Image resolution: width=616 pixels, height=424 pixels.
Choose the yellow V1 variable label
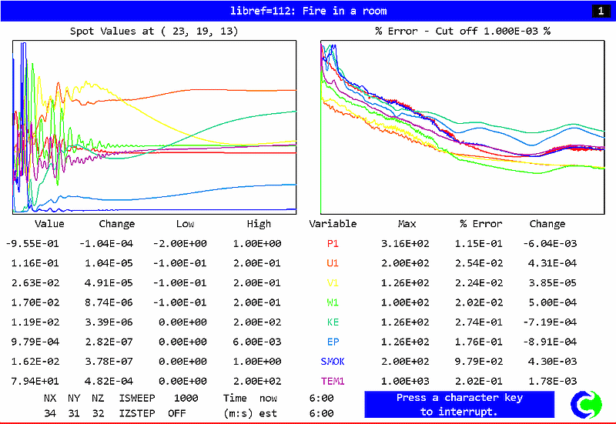333,282
